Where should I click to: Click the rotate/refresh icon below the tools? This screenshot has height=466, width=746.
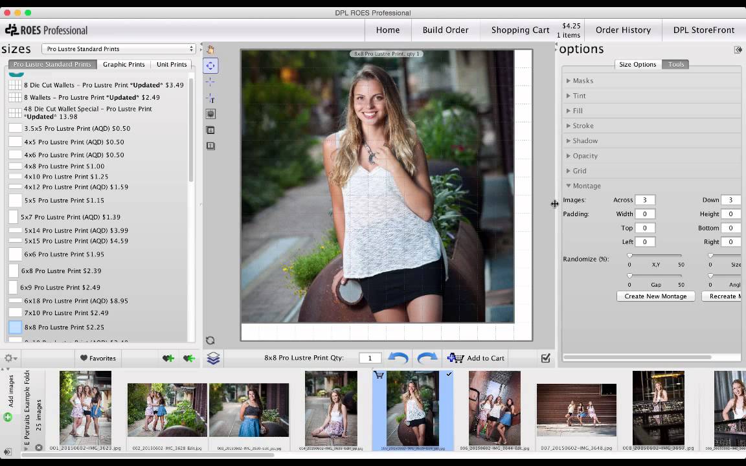pos(210,340)
